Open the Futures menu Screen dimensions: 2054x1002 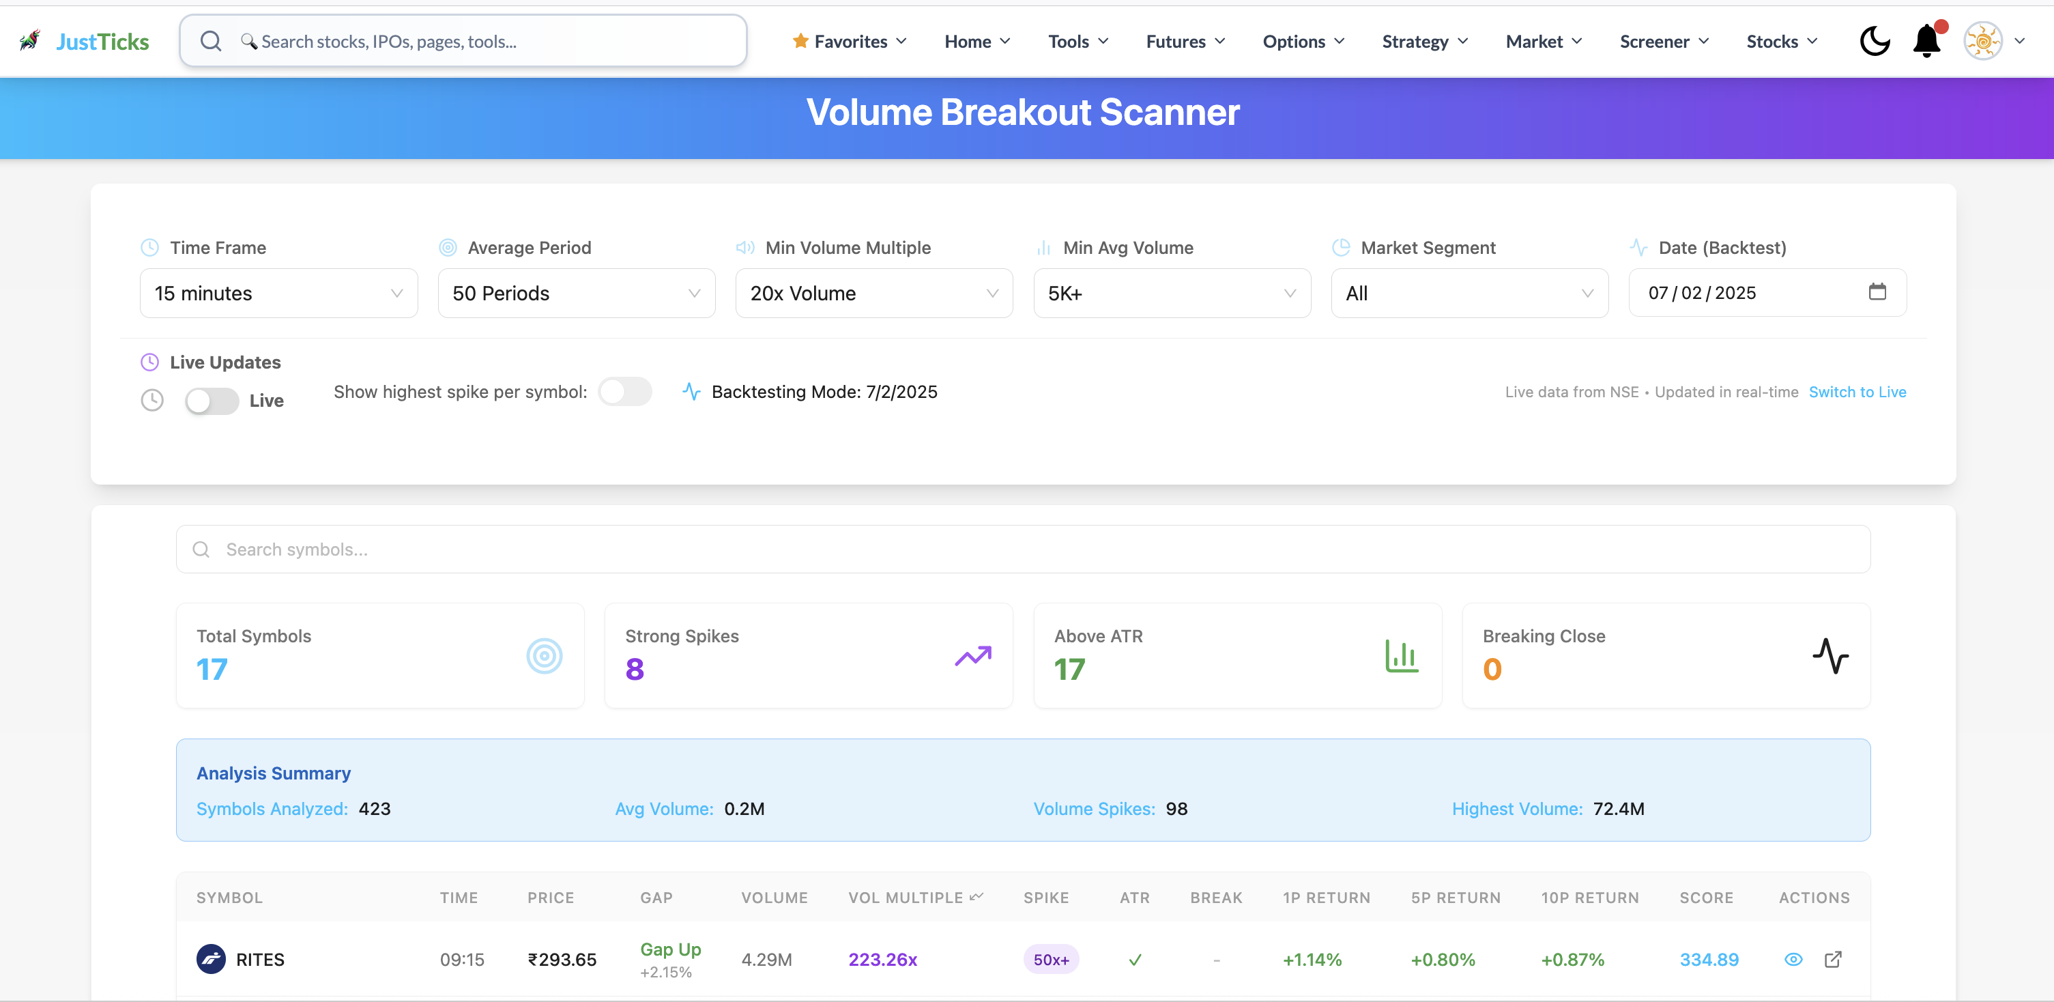click(x=1185, y=41)
